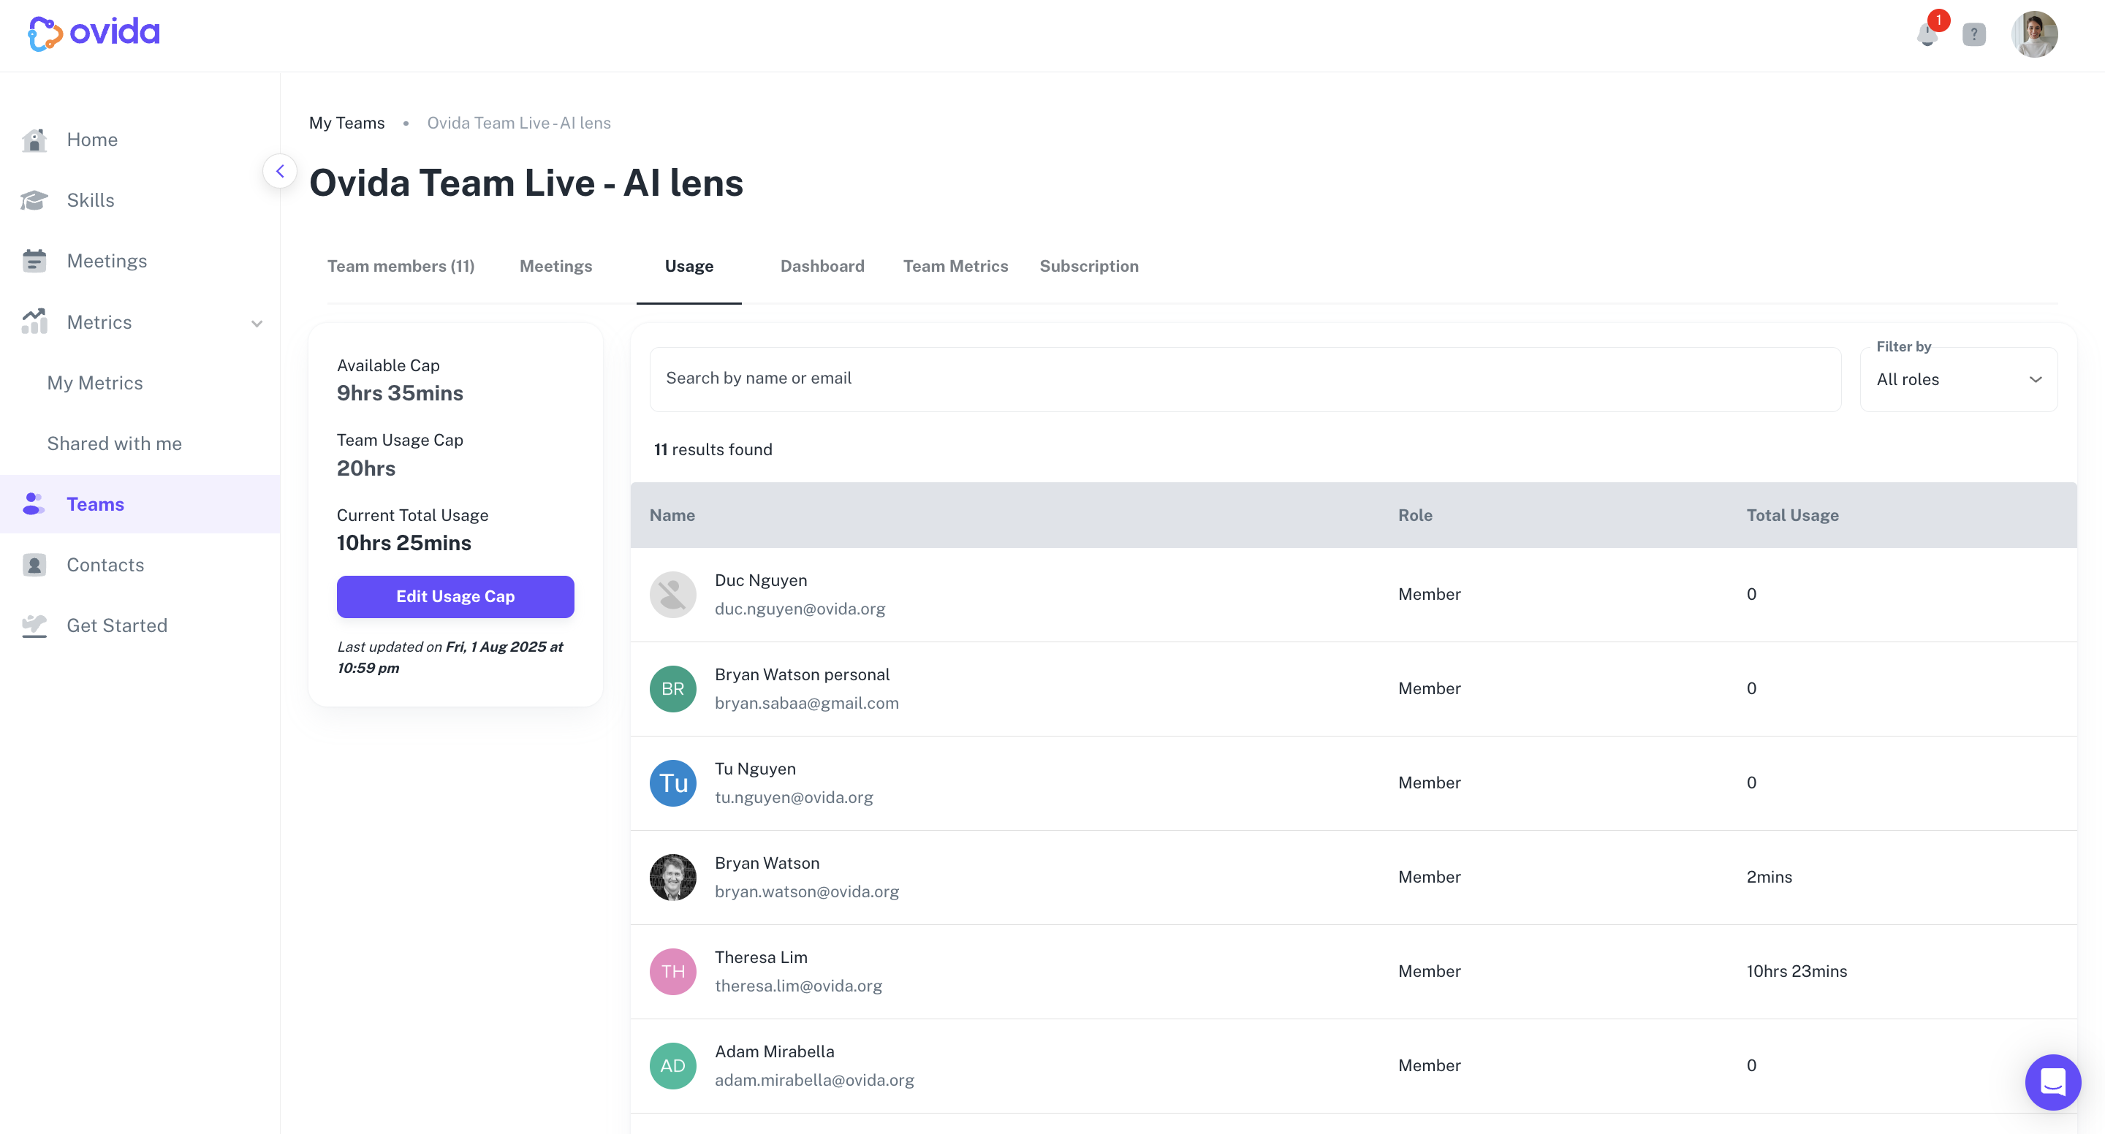Open the user profile avatar menu
Screen dimensions: 2105x1134
click(x=2034, y=34)
